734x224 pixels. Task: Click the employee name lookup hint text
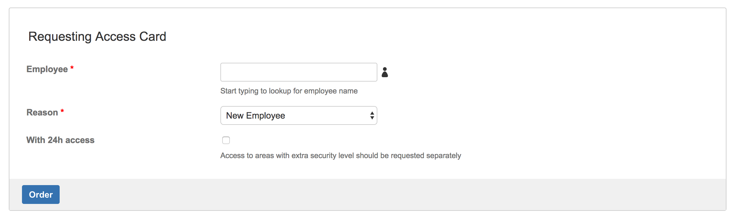point(289,91)
